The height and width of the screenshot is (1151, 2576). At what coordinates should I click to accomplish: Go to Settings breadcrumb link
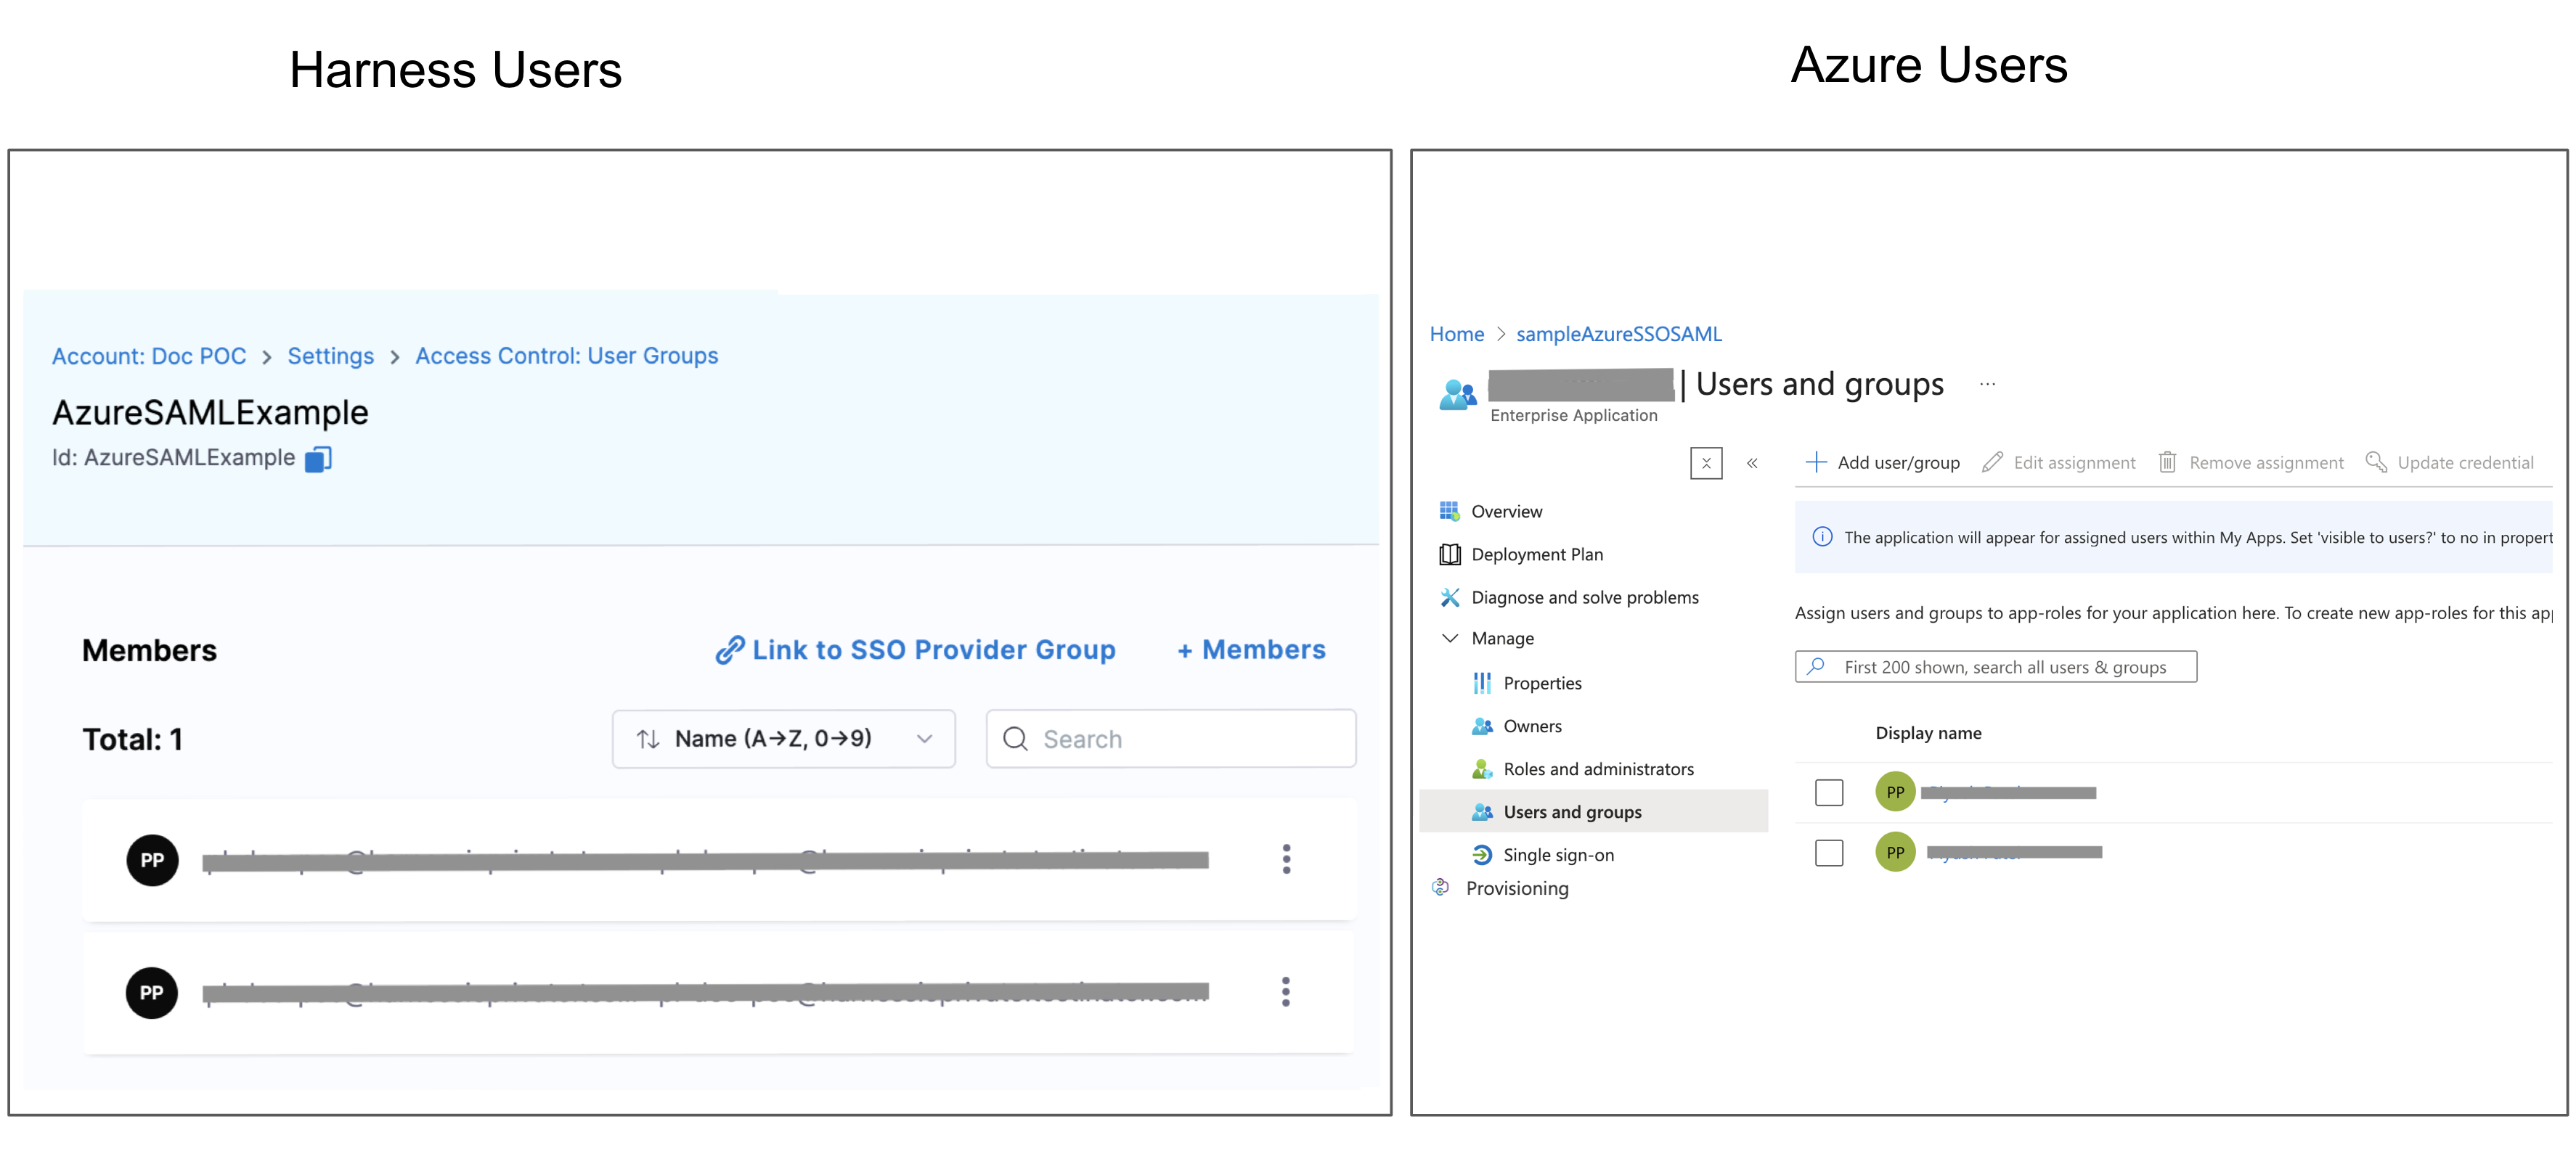tap(330, 356)
